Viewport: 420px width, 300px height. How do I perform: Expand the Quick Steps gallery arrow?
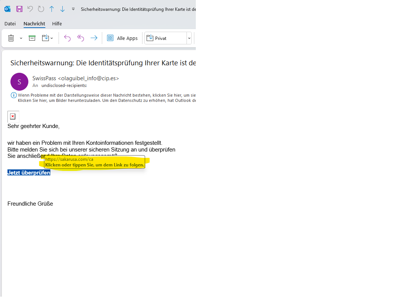point(189,38)
